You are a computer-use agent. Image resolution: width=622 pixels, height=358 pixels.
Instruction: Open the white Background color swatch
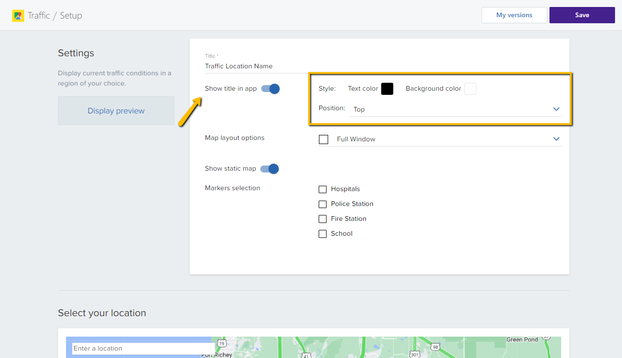coord(470,89)
